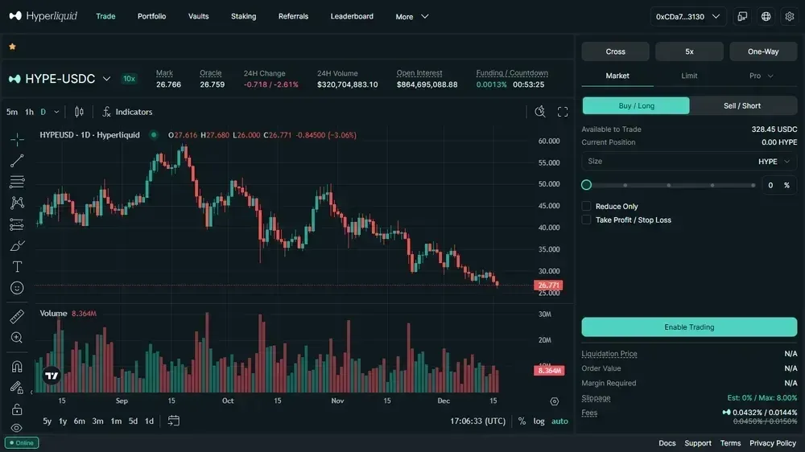Image resolution: width=805 pixels, height=452 pixels.
Task: Toggle log scale on chart
Action: [539, 421]
